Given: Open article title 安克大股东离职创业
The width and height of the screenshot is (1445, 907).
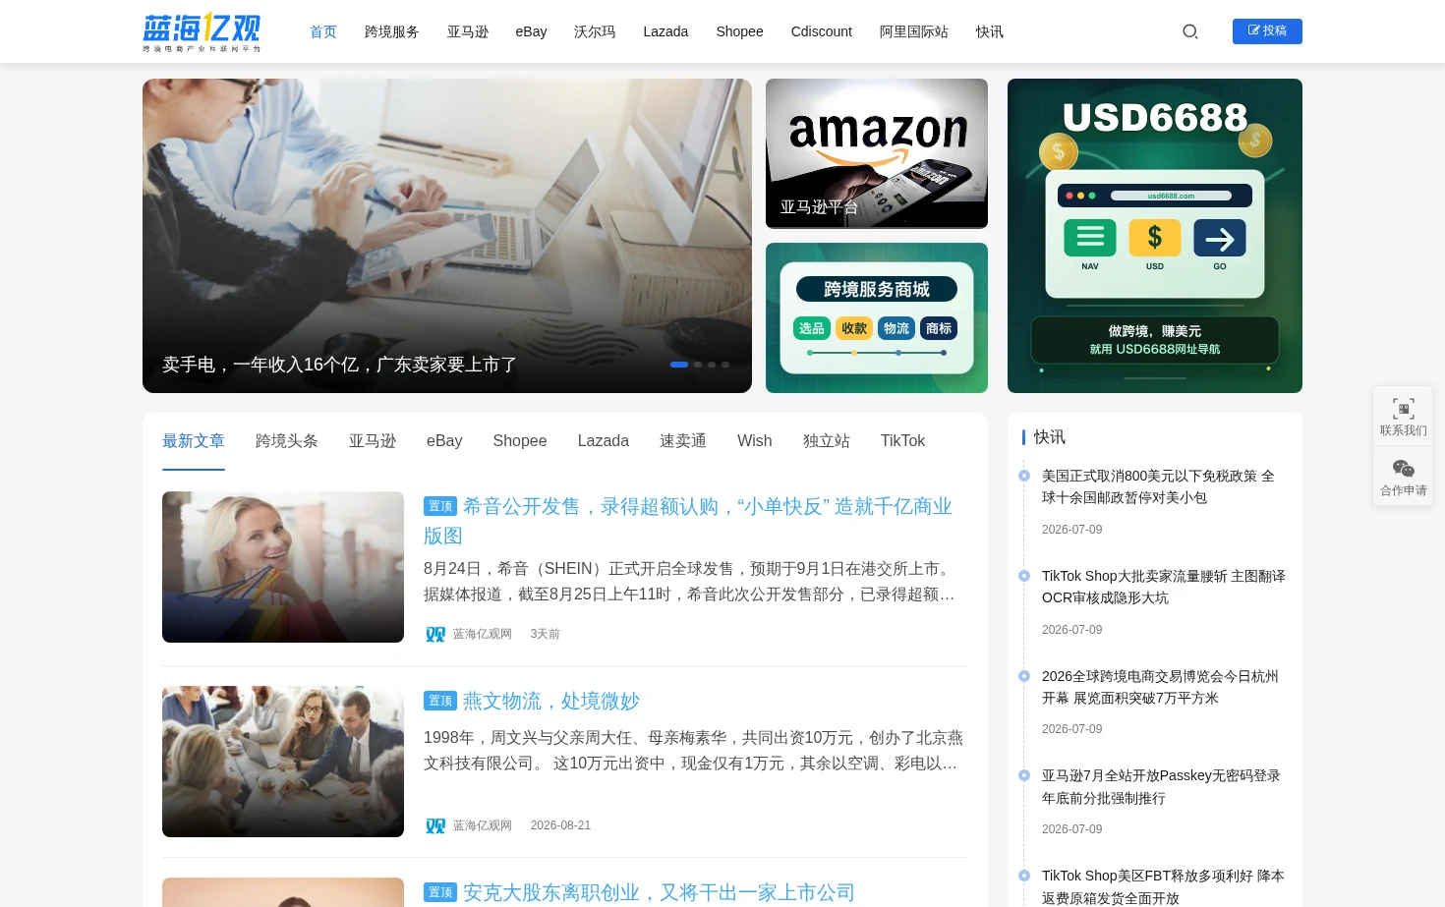Looking at the screenshot, I should point(659,892).
